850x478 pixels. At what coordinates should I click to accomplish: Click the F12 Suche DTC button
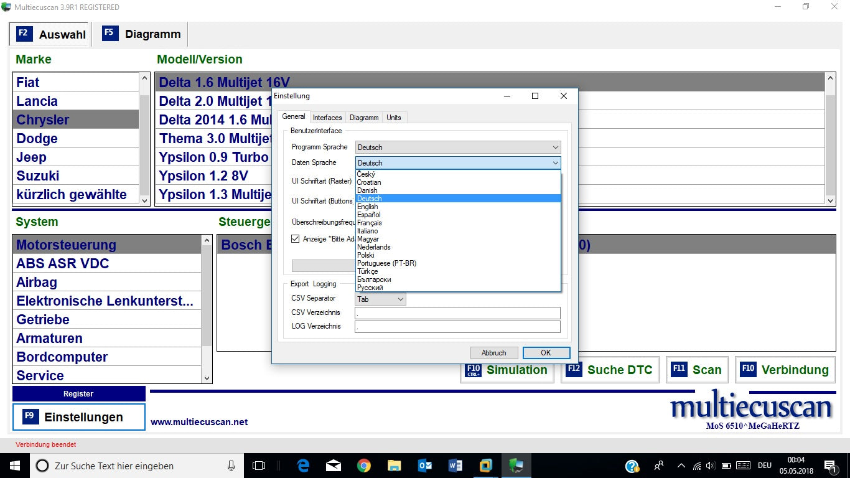(610, 370)
